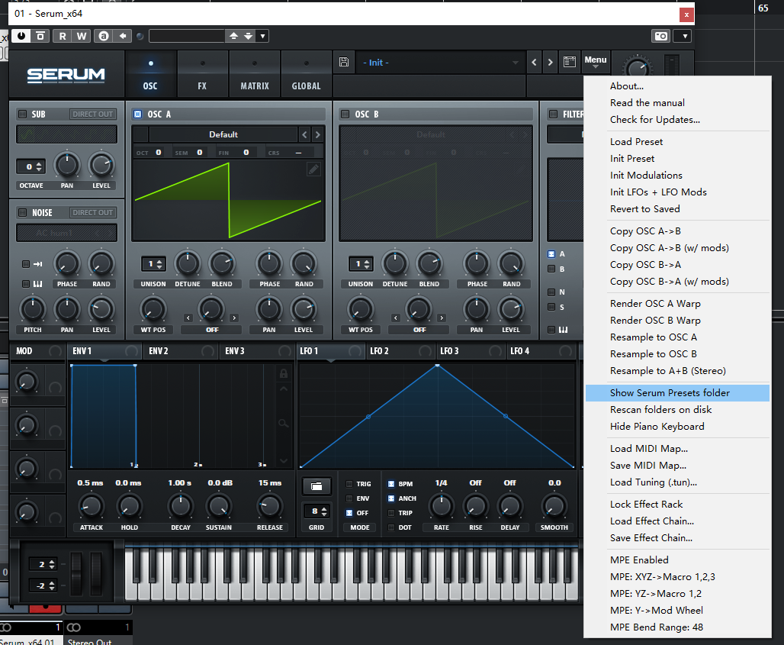Viewport: 784px width, 645px height.
Task: Click the save preset floppy disk icon
Action: pyautogui.click(x=343, y=62)
